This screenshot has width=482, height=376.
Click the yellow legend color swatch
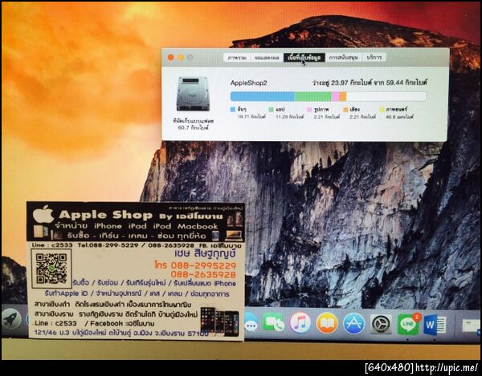click(x=382, y=109)
